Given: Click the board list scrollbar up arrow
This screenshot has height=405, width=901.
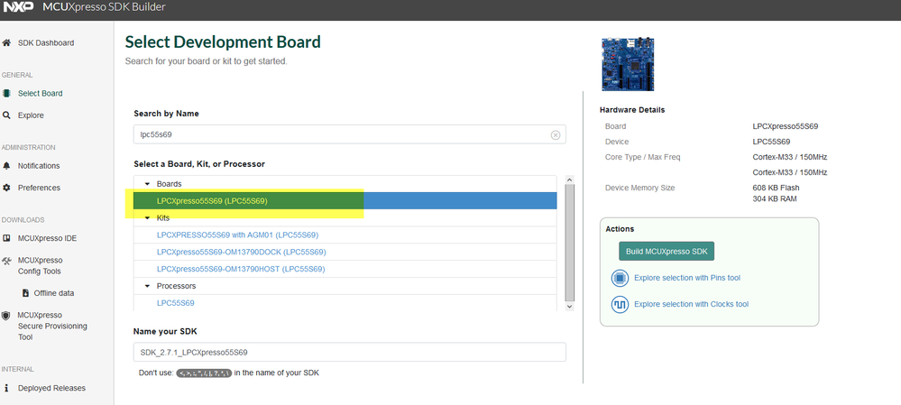Looking at the screenshot, I should click(x=569, y=179).
